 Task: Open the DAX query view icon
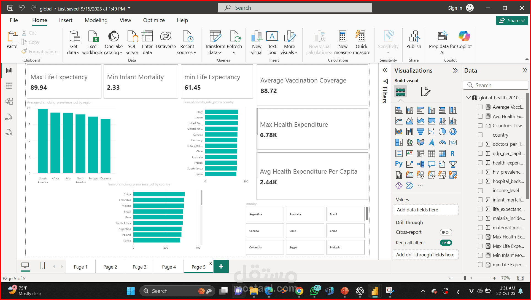click(9, 117)
